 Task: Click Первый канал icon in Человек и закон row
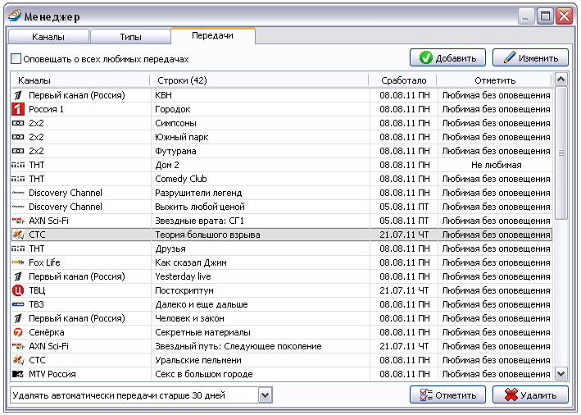18,318
